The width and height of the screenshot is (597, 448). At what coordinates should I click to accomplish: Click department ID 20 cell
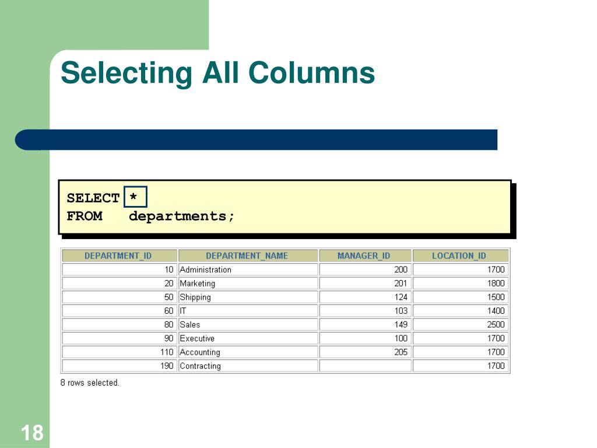tap(119, 283)
